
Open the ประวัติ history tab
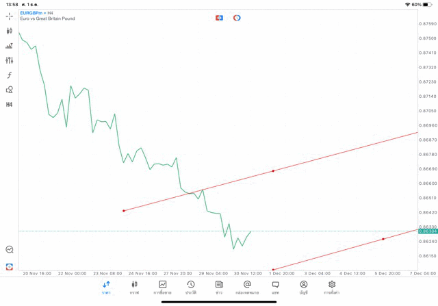point(191,288)
